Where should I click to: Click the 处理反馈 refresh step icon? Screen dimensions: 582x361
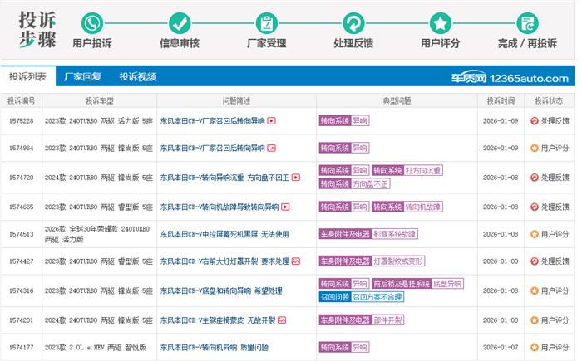[x=353, y=22]
